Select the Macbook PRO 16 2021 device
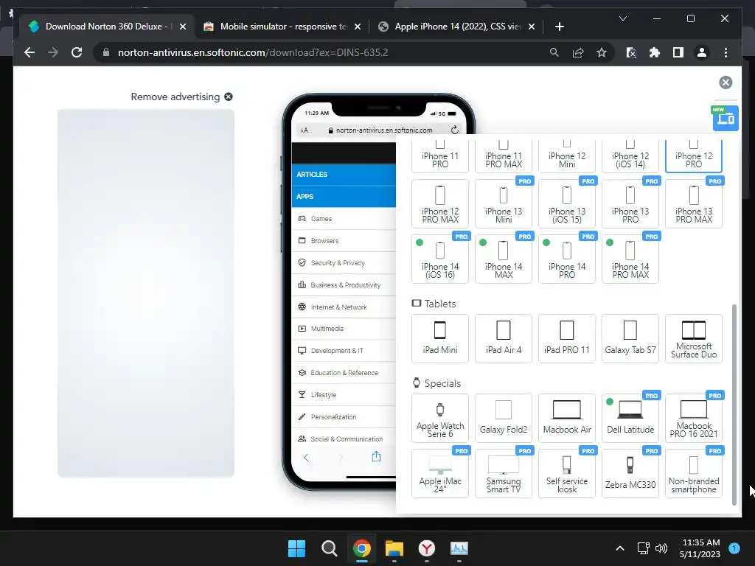Viewport: 755px width, 566px height. pos(693,418)
